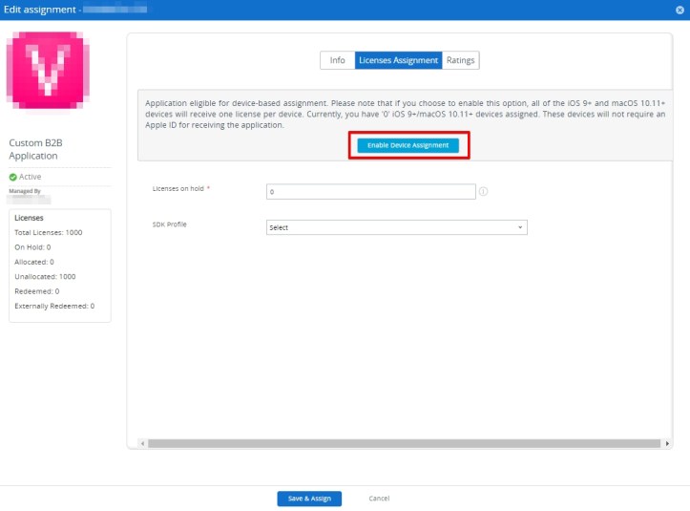
Task: Click Save & Assign button
Action: [x=309, y=499]
